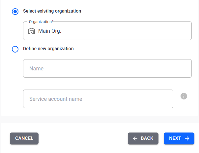The image size is (199, 153).
Task: Click the 'Select existing organization' label text
Action: click(52, 11)
